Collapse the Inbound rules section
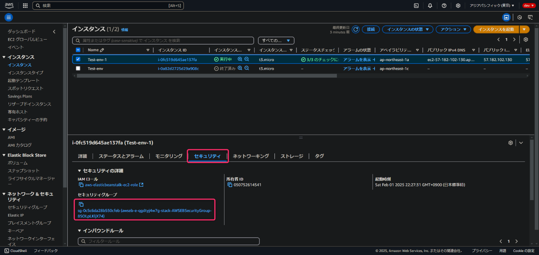Viewport: 539px width, 255px height. point(80,231)
